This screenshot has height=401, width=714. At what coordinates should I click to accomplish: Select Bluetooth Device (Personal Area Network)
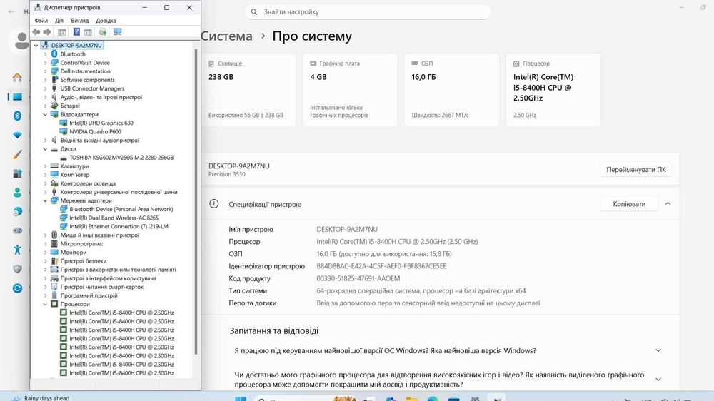[x=121, y=209]
